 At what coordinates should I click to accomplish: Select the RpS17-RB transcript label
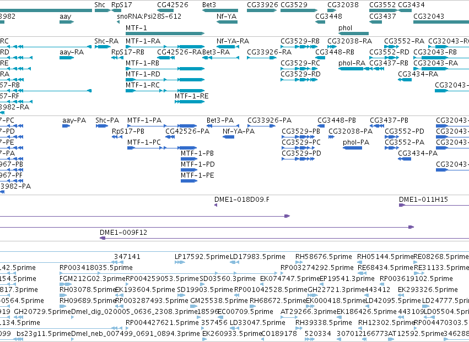coord(128,52)
